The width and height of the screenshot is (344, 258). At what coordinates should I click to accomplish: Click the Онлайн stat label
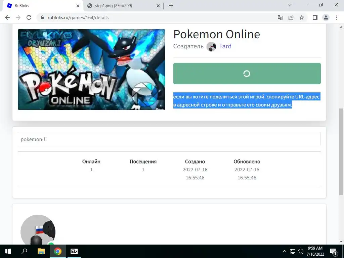tap(91, 162)
